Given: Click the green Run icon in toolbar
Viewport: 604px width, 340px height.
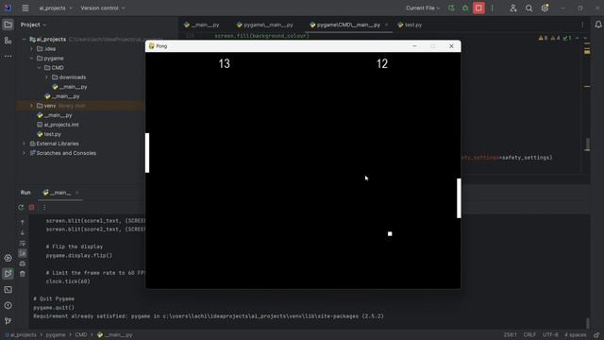Looking at the screenshot, I should point(451,8).
